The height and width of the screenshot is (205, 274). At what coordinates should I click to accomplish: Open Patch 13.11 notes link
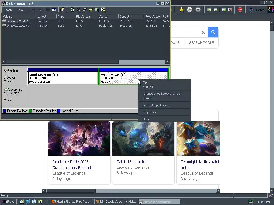point(132,162)
